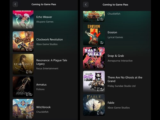Click PC icon on Clockwork Revolution cover

(31, 49)
